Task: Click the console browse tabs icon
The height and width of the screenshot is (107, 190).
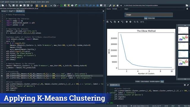Action: pos(108,85)
